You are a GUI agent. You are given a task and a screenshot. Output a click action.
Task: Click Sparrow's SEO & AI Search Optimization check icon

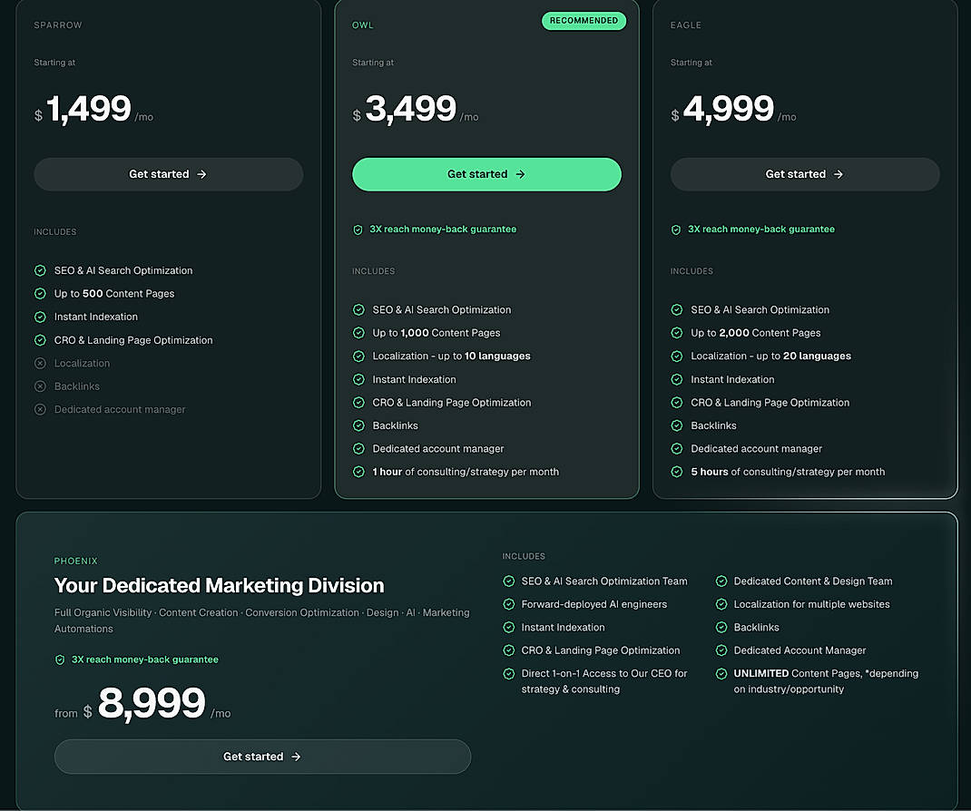coord(40,270)
